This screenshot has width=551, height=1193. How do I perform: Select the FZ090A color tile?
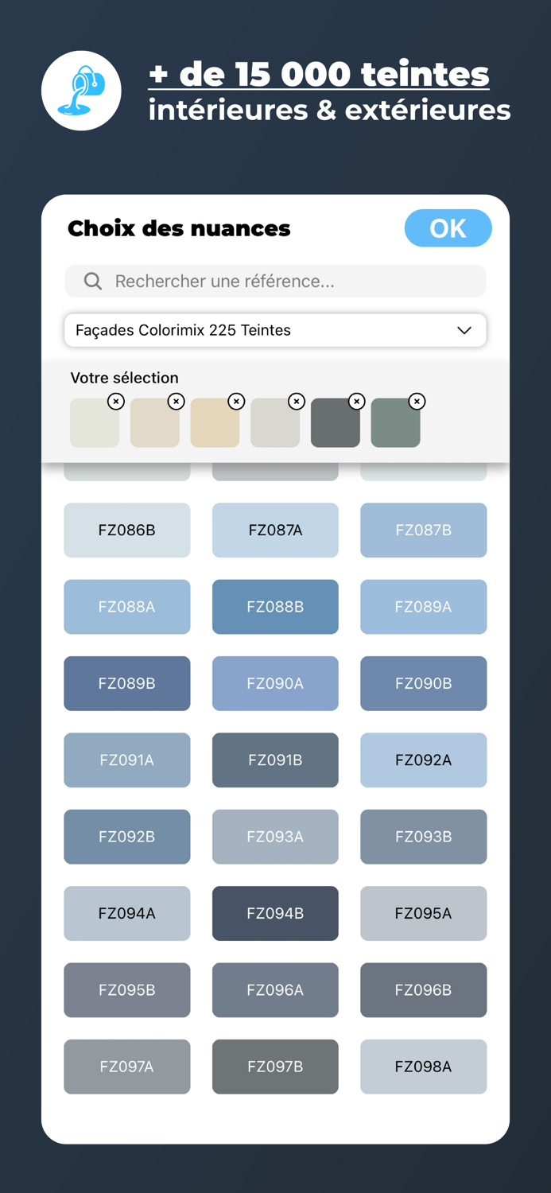pos(275,684)
